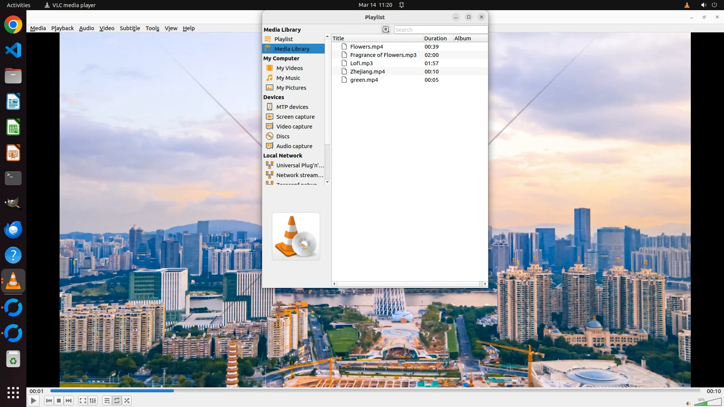Image resolution: width=724 pixels, height=407 pixels.
Task: Open the Playback menu
Action: point(62,28)
